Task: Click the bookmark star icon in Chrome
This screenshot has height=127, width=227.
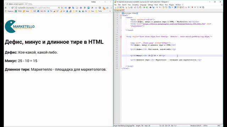Action: coord(62,8)
